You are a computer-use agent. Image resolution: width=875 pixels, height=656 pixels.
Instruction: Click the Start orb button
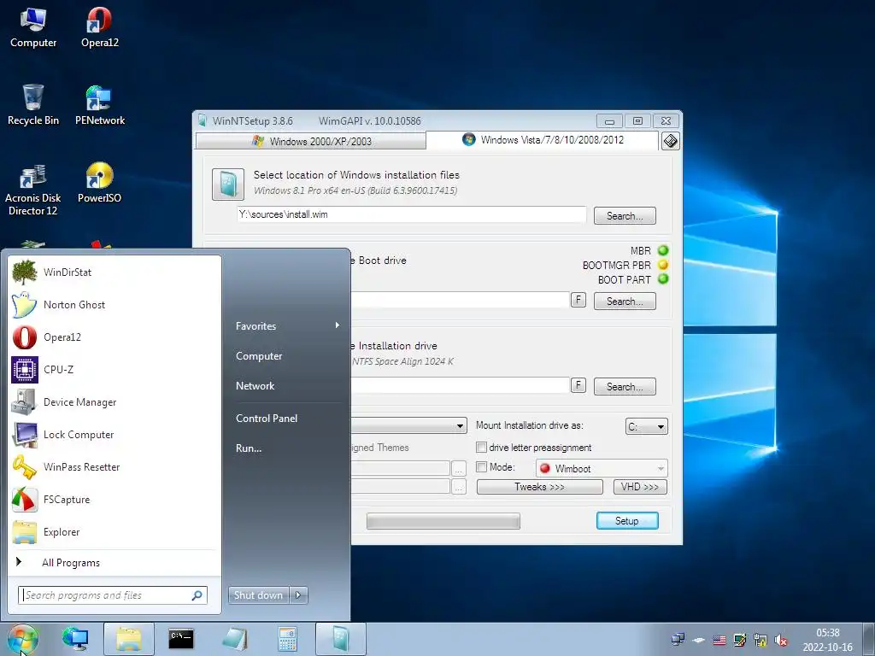pos(22,639)
